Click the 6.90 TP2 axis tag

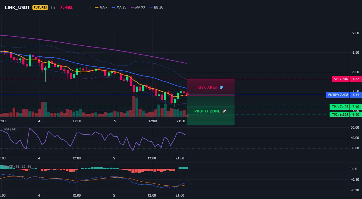356,115
